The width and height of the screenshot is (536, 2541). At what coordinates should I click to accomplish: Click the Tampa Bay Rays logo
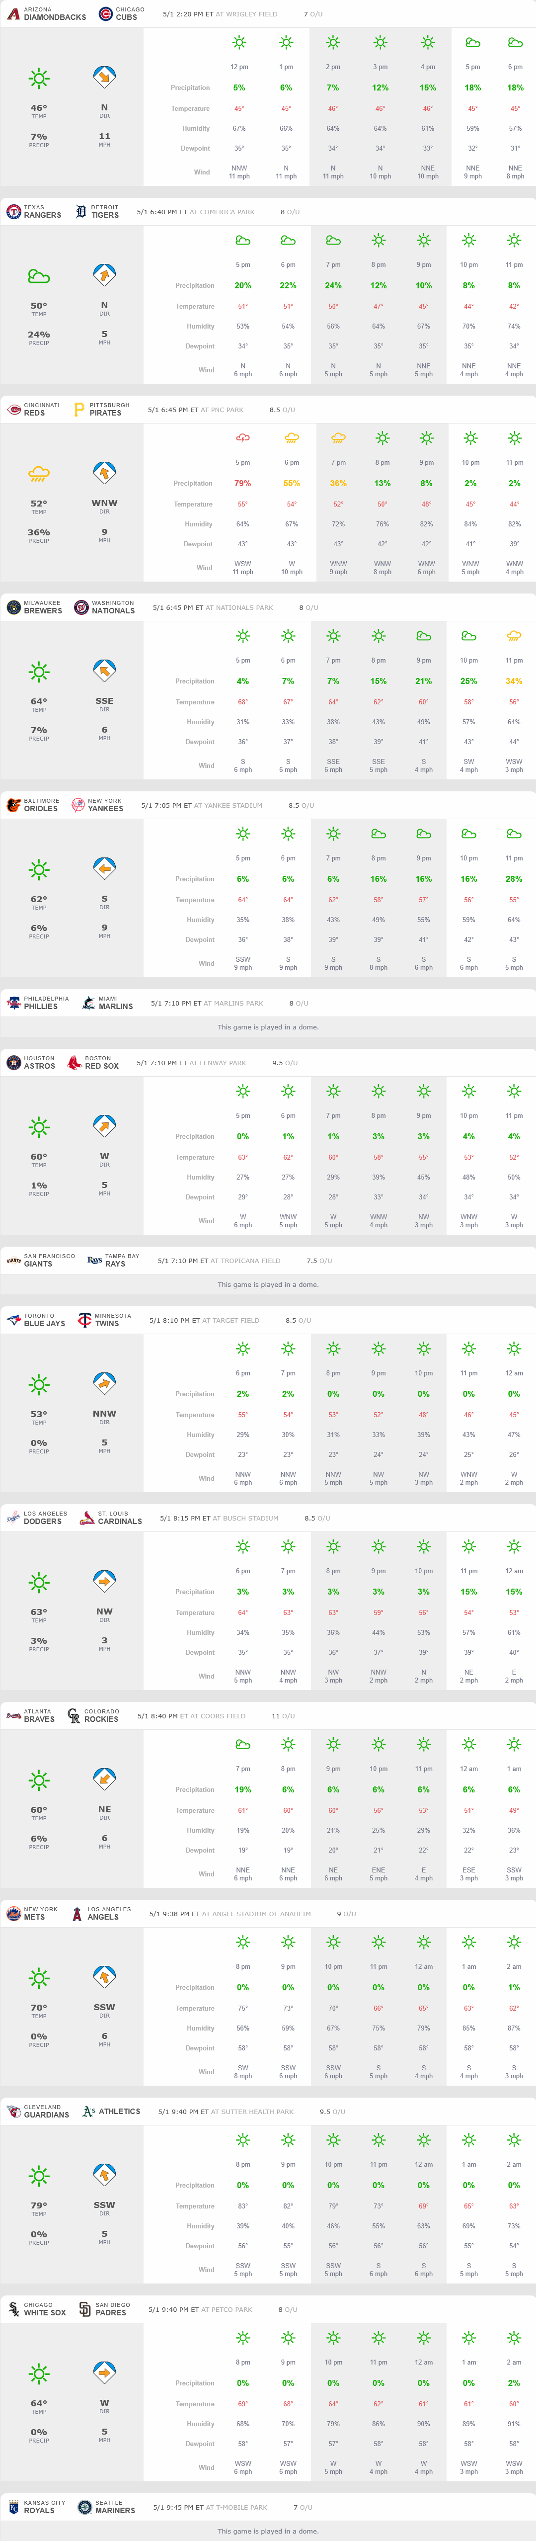click(x=94, y=1261)
